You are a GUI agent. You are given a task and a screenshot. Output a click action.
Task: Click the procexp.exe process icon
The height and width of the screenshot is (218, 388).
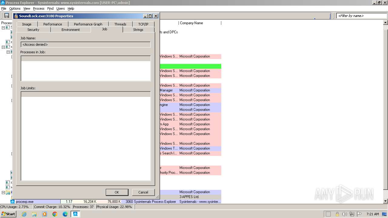pyautogui.click(x=12, y=202)
